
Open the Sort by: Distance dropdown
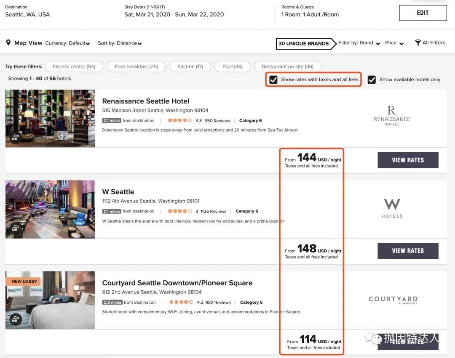(x=120, y=43)
